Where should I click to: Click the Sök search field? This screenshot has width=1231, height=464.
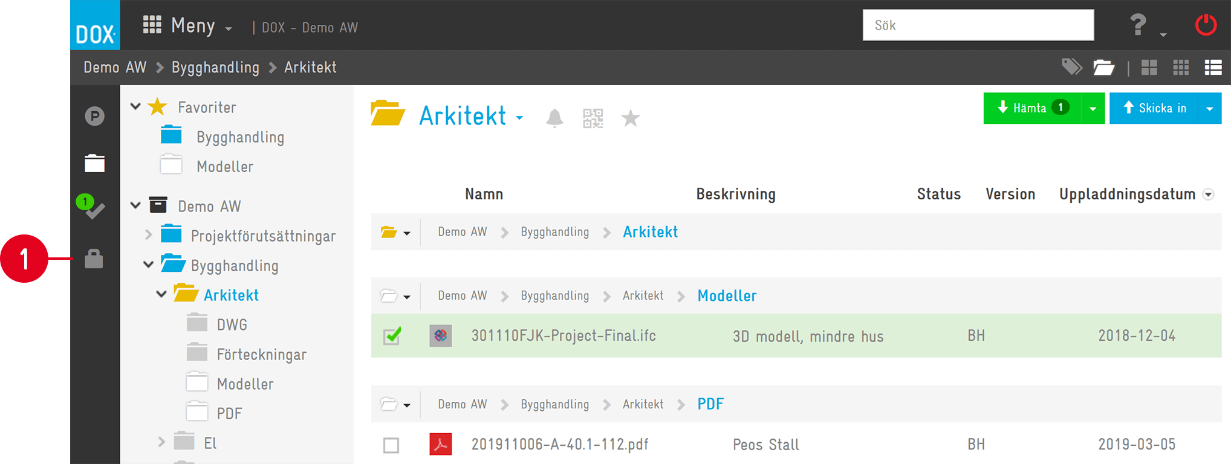point(978,25)
